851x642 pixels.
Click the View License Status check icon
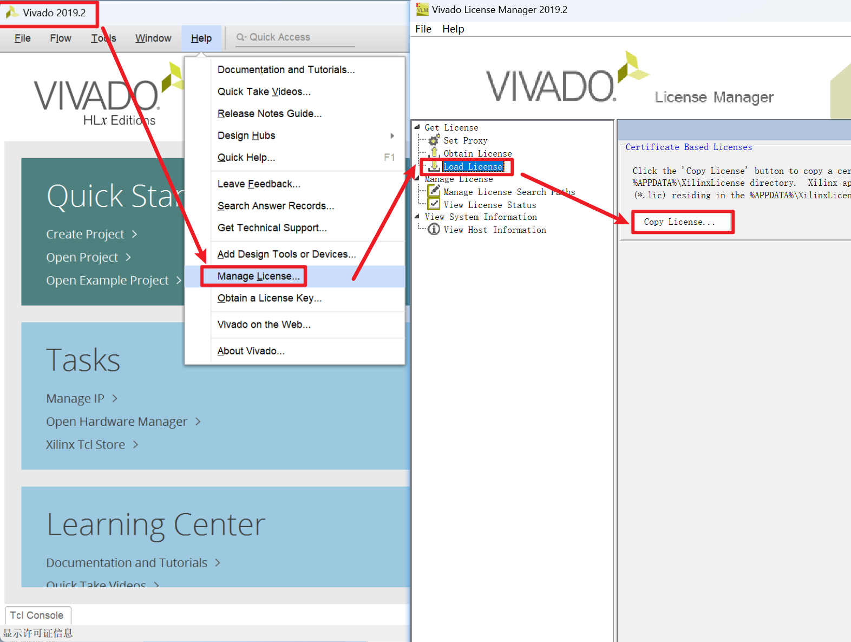434,204
